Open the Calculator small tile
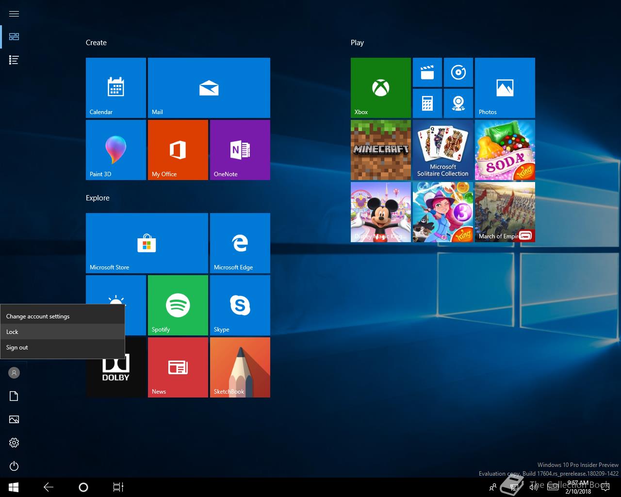The width and height of the screenshot is (621, 497). [x=427, y=103]
